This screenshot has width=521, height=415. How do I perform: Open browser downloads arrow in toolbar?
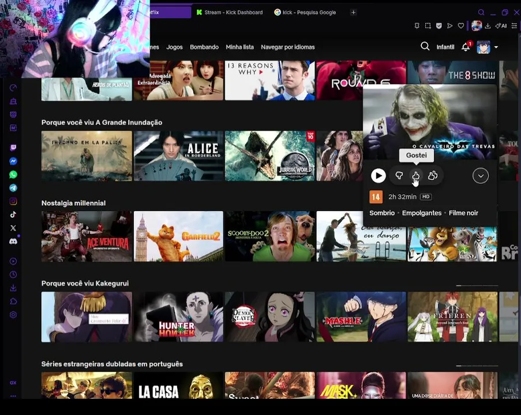488,26
